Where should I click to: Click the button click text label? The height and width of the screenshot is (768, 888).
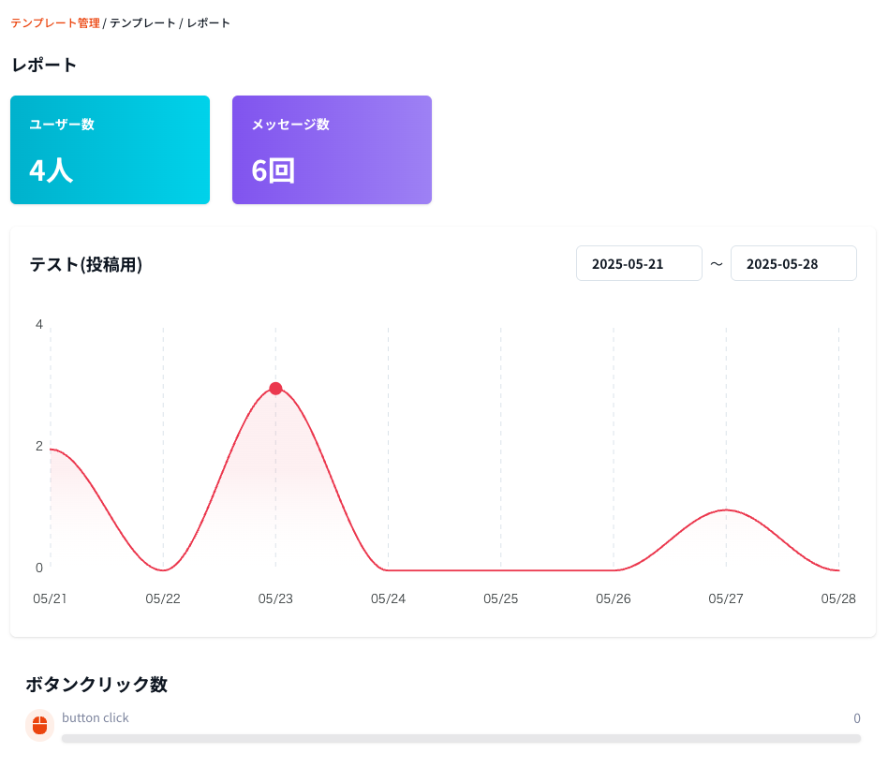96,717
